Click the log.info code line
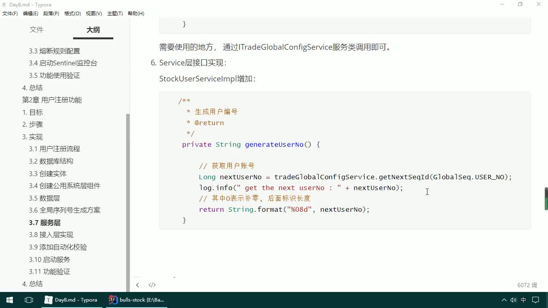Screen dimensions: 548x308 (x=301, y=188)
